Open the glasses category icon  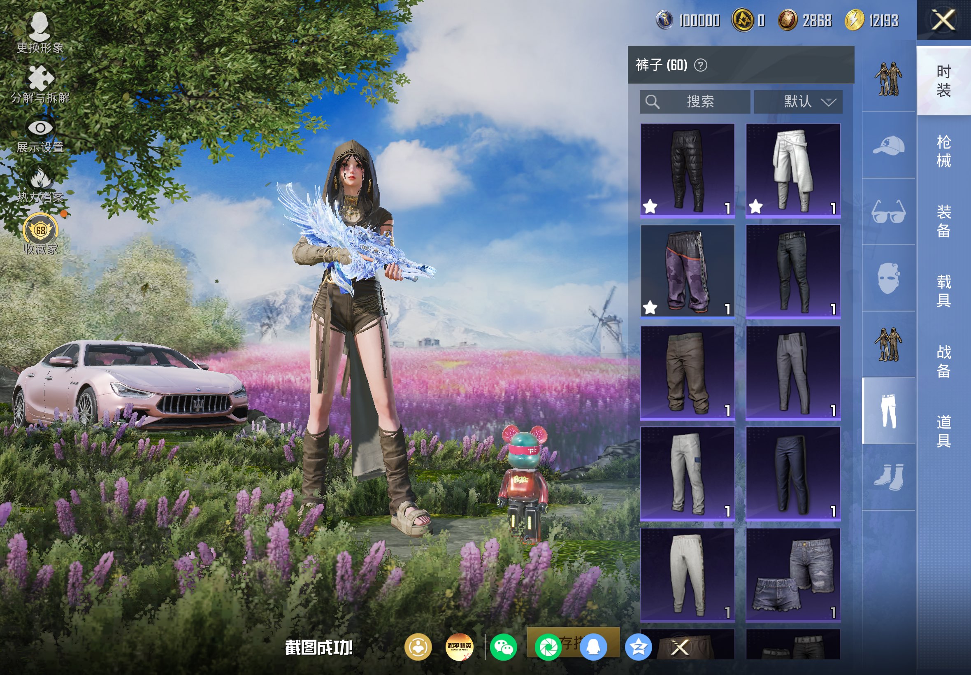point(888,212)
